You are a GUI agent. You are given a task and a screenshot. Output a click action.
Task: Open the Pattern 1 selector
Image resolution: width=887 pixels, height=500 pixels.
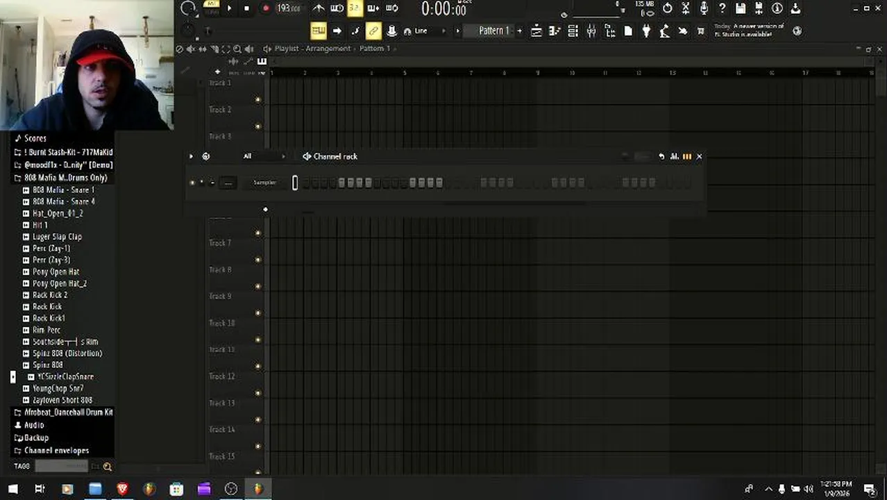pyautogui.click(x=493, y=31)
